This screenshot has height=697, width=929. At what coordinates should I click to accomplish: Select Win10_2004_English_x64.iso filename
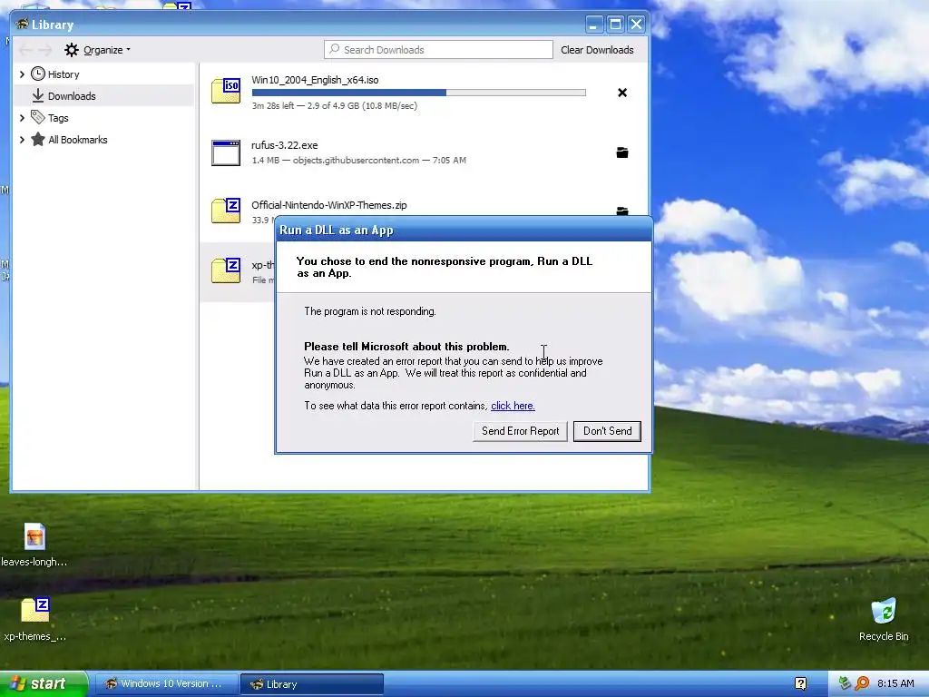(315, 80)
